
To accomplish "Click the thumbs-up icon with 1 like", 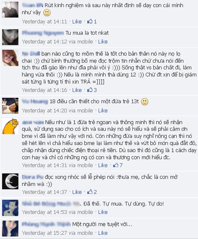I will coord(90,21).
